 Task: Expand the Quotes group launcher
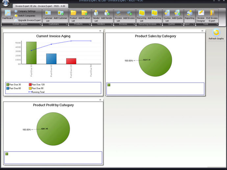(182, 24)
